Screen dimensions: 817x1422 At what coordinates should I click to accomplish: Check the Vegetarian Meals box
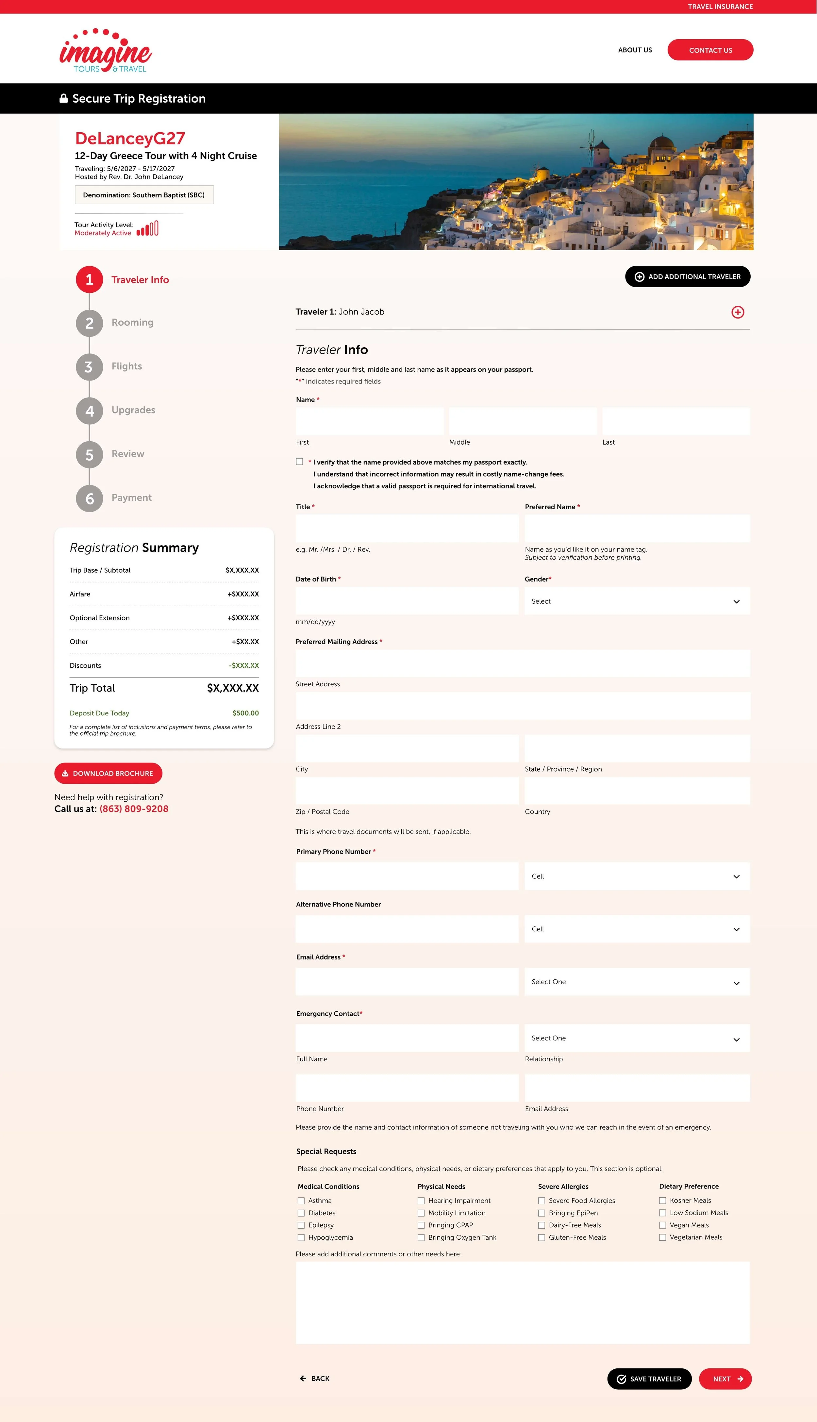tap(663, 1237)
